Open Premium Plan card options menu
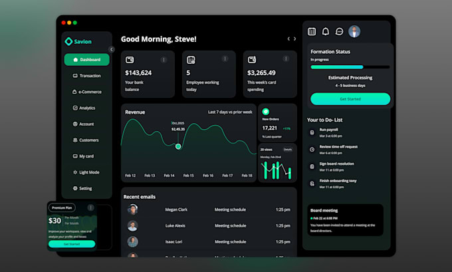Screen dimensions: 452x272 coord(90,207)
